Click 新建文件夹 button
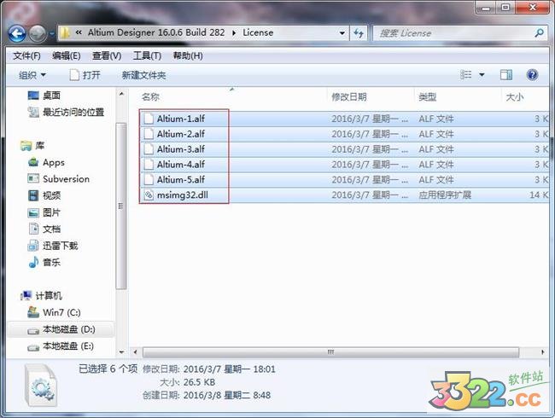The width and height of the screenshot is (555, 418). pos(143,75)
